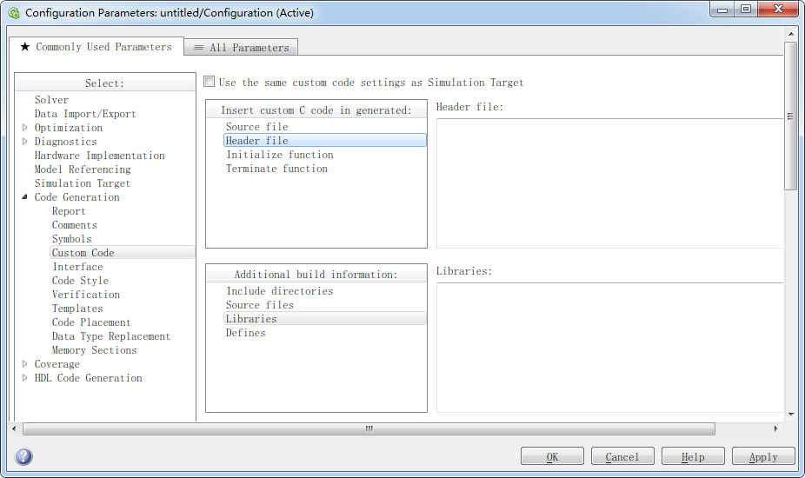Select Commonly Used Parameters tab
This screenshot has width=805, height=478.
point(96,47)
